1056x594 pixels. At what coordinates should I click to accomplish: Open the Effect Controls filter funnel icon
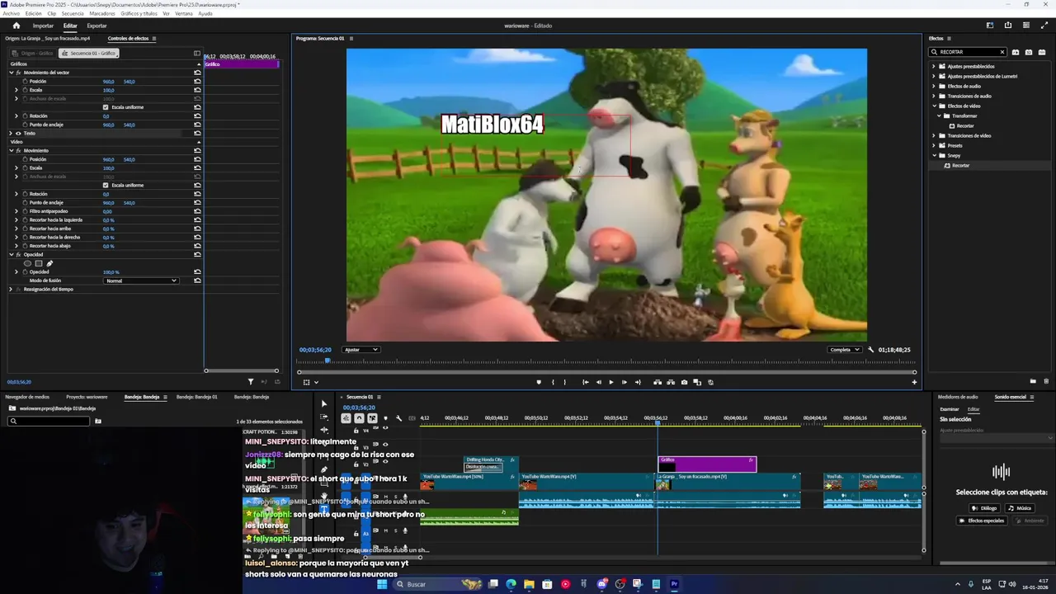click(251, 382)
